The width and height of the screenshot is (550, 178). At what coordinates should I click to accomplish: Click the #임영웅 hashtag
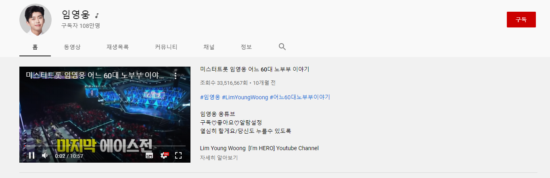tap(210, 97)
